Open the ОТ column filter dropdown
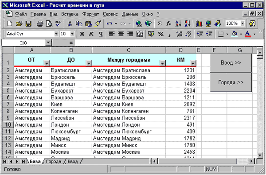 (x=47, y=63)
